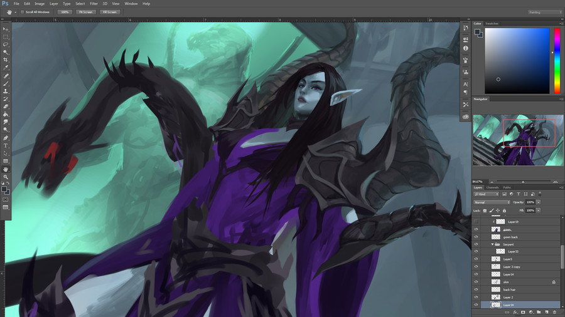Open the tool preset picker arrow

pyautogui.click(x=15, y=13)
